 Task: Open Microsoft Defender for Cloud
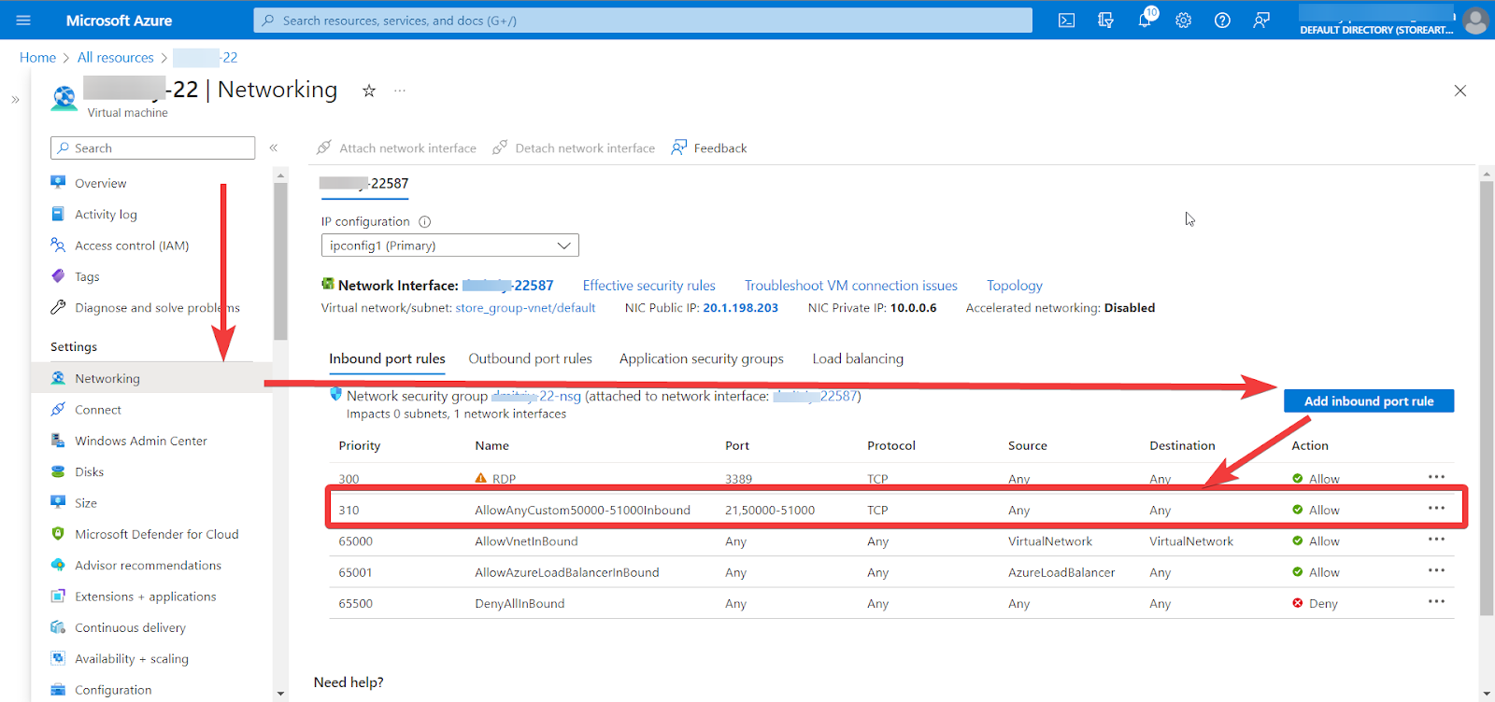click(157, 534)
